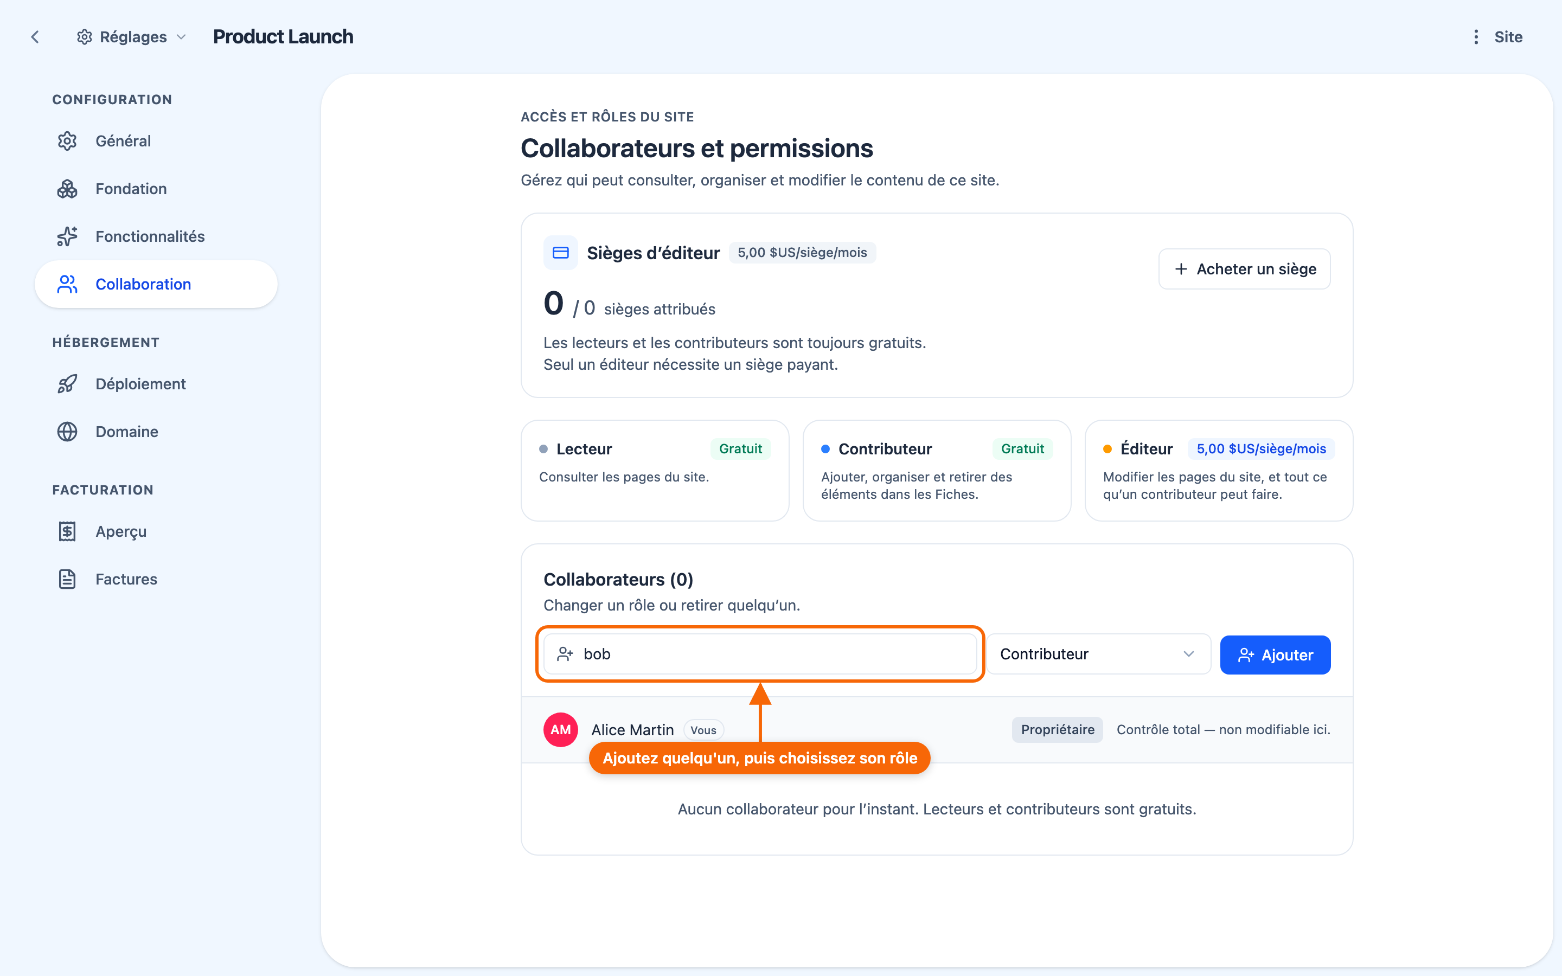Click the Product Launch site title
The image size is (1562, 976).
pyautogui.click(x=283, y=37)
